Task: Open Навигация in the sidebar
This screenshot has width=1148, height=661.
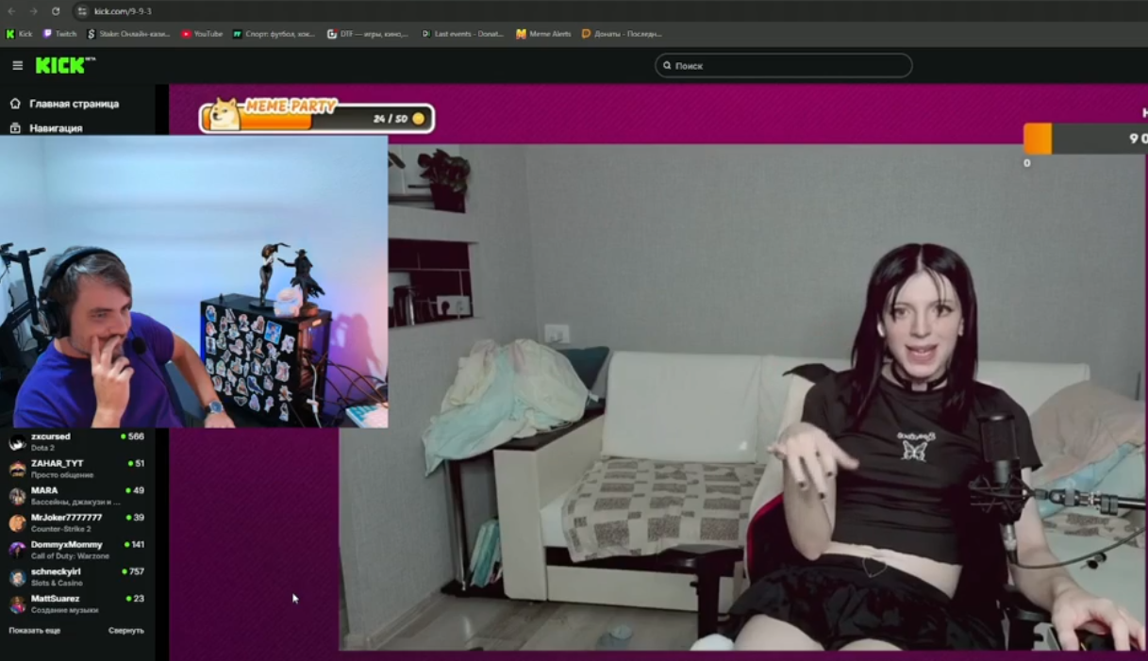Action: 56,127
